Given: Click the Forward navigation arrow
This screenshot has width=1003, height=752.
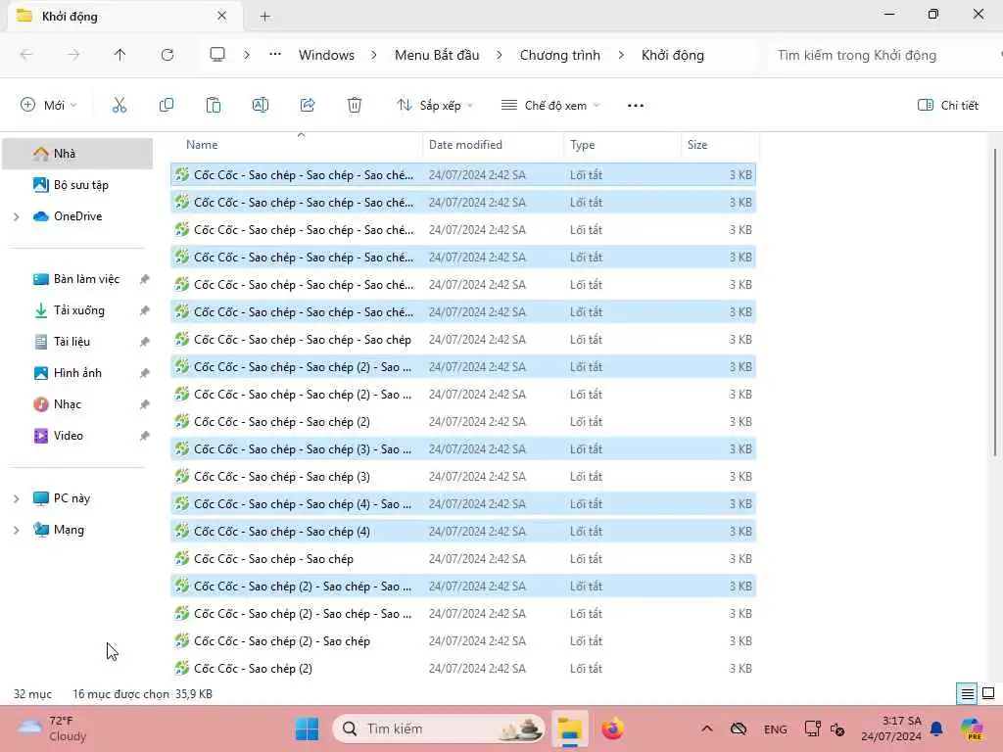Looking at the screenshot, I should (x=73, y=55).
